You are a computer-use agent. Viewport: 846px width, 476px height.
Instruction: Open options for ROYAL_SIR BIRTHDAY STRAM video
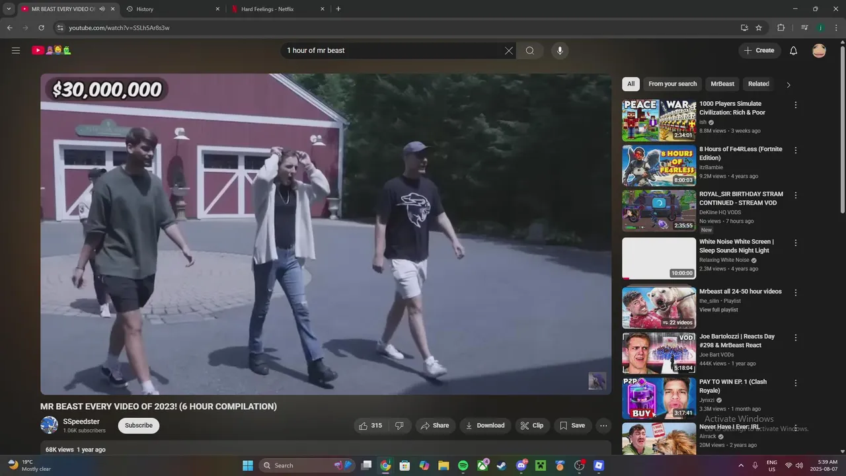(x=796, y=195)
